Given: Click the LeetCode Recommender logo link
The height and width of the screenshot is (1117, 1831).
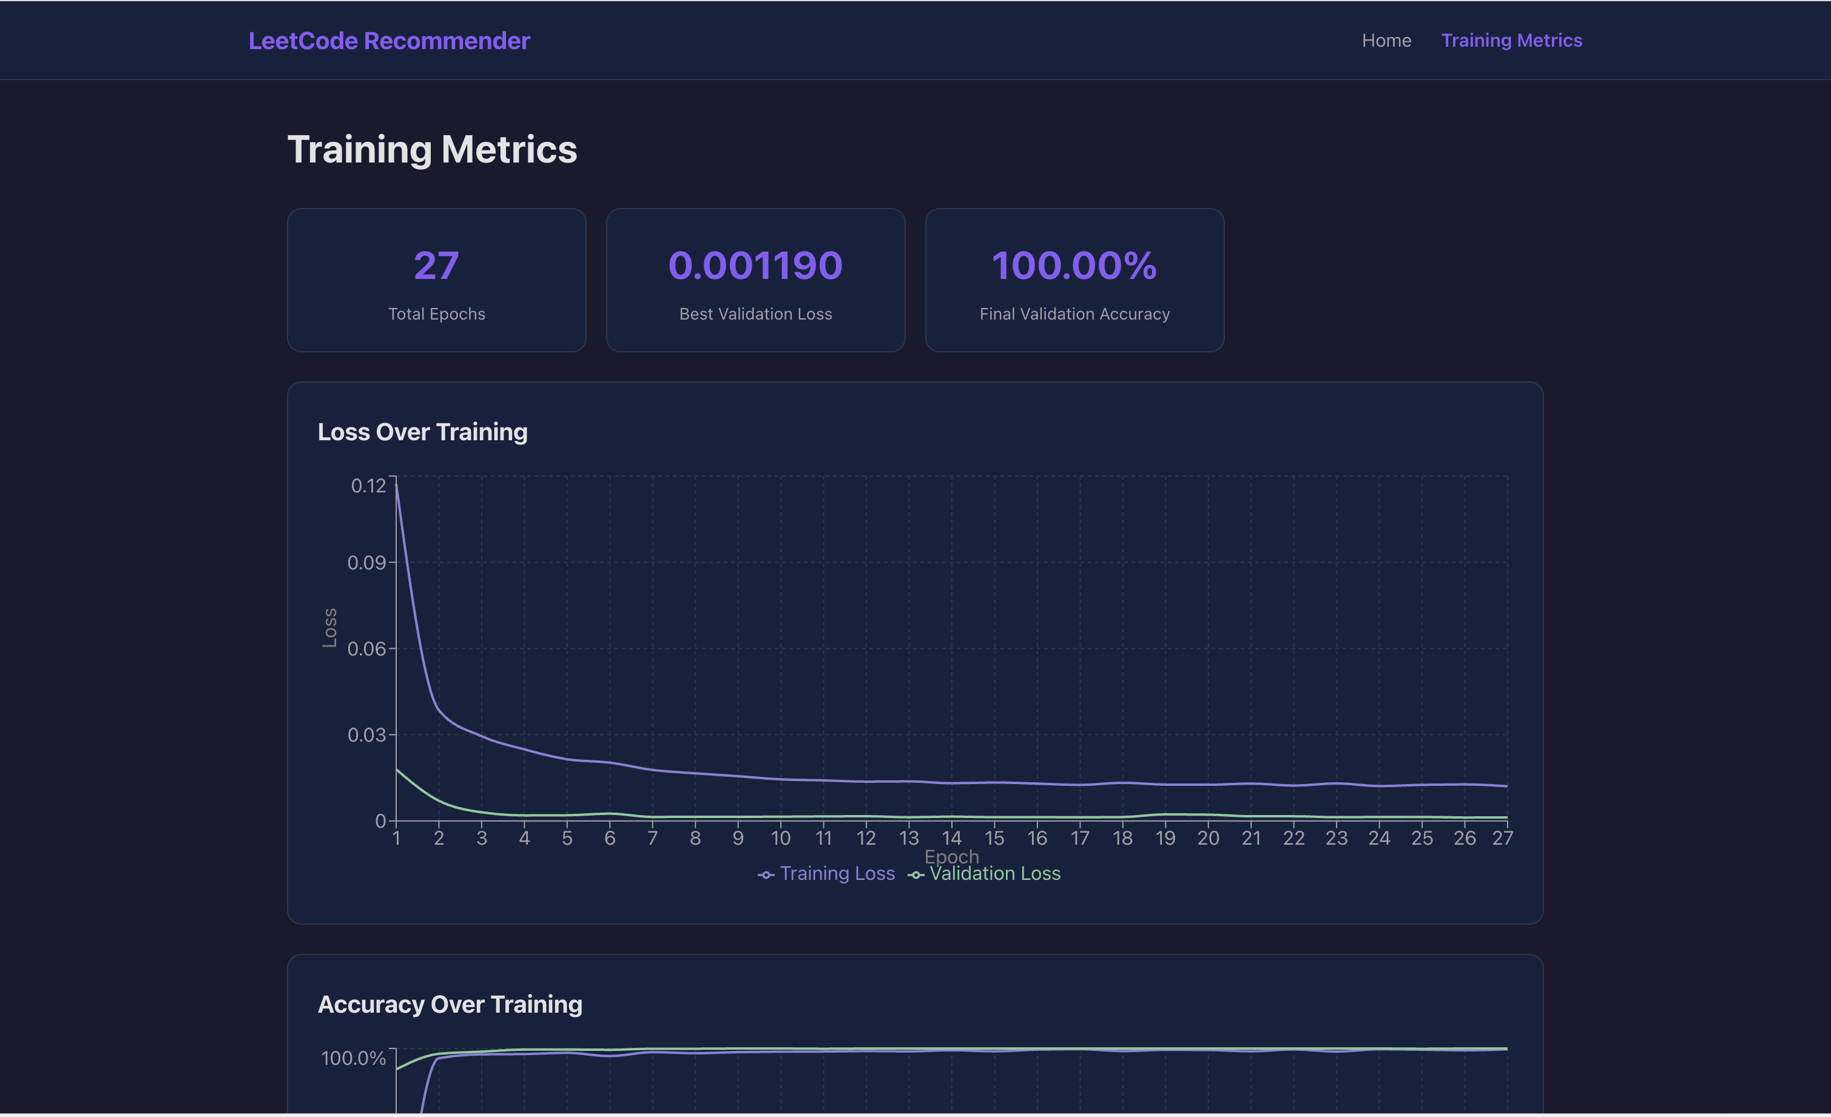Looking at the screenshot, I should click(x=389, y=41).
